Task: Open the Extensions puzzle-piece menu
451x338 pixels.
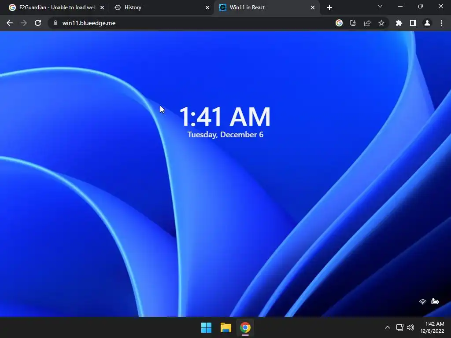Action: point(399,23)
